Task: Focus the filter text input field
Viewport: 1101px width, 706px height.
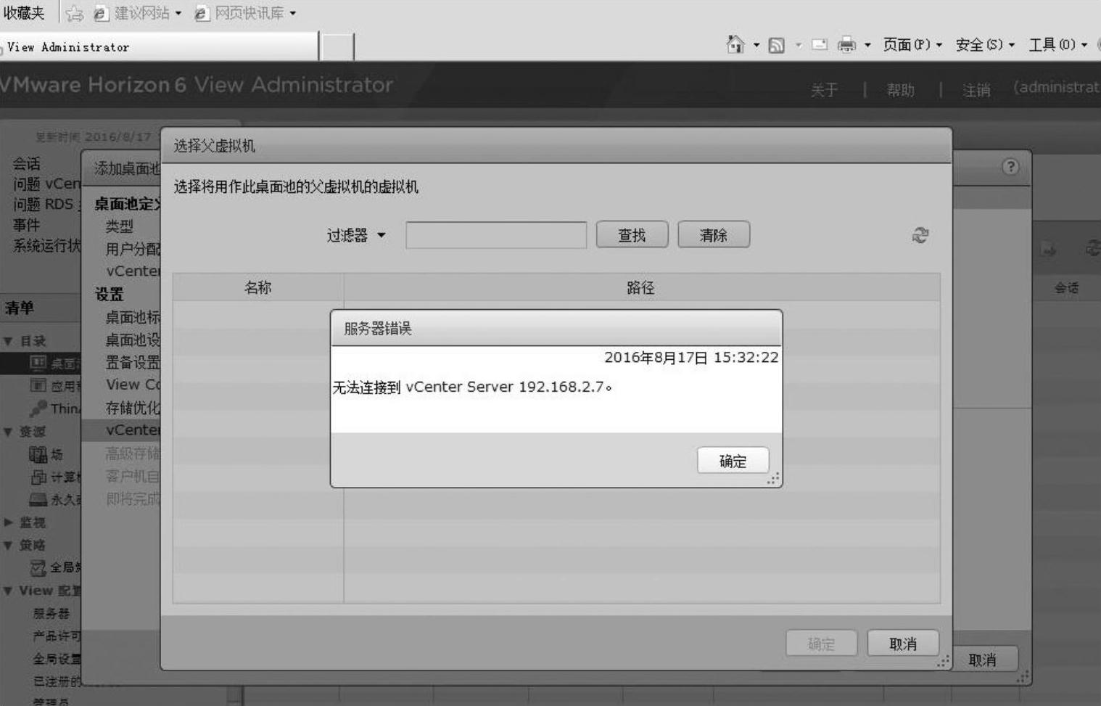Action: pyautogui.click(x=496, y=235)
